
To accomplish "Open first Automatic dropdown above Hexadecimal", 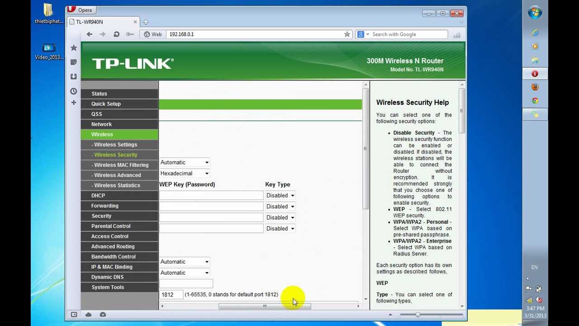I will tap(185, 162).
